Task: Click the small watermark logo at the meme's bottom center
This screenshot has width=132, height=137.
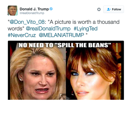Action: pyautogui.click(x=66, y=97)
